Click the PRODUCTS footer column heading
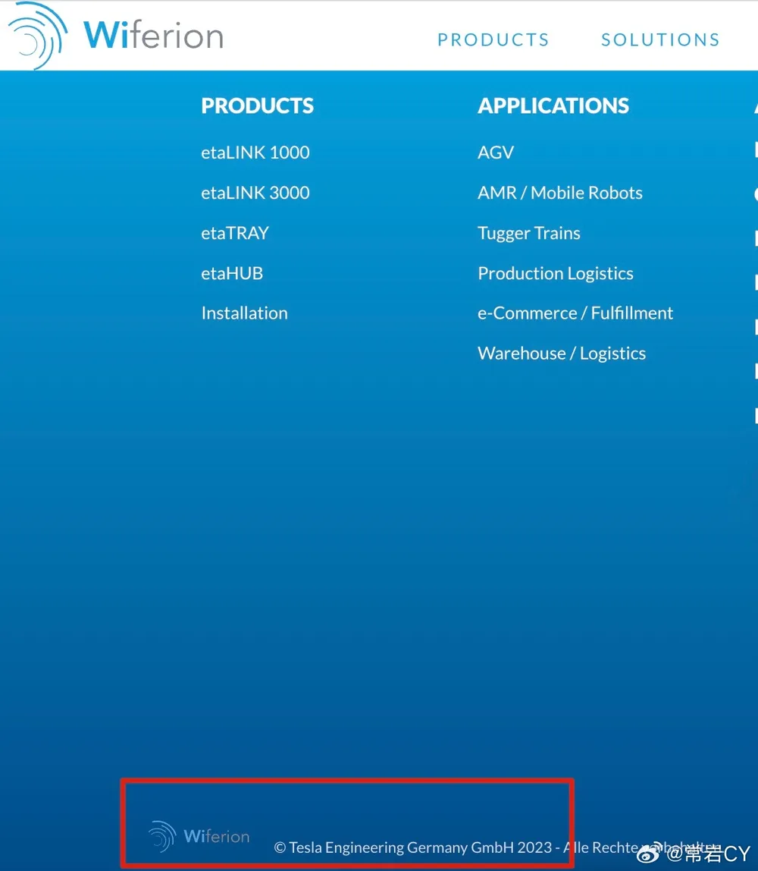This screenshot has height=871, width=758. 258,105
